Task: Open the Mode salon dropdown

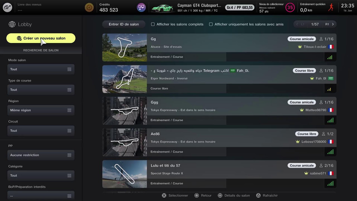Action: pyautogui.click(x=41, y=69)
